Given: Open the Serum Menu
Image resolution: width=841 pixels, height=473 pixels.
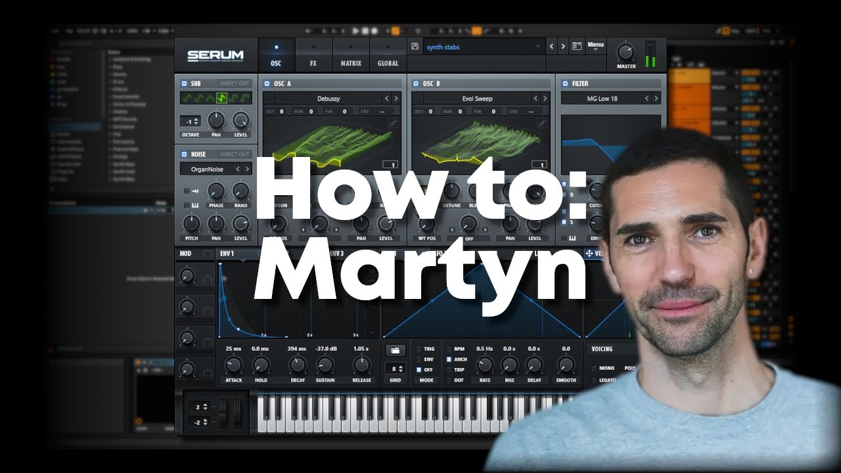Looking at the screenshot, I should pos(596,47).
